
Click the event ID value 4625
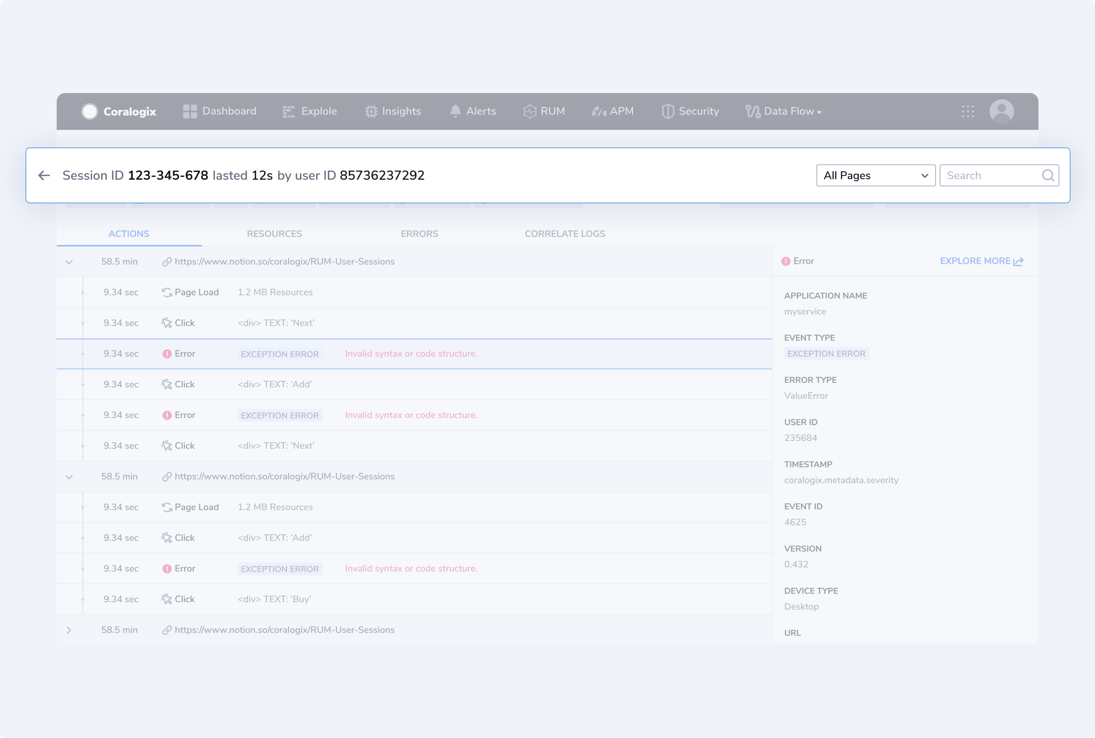pos(795,522)
